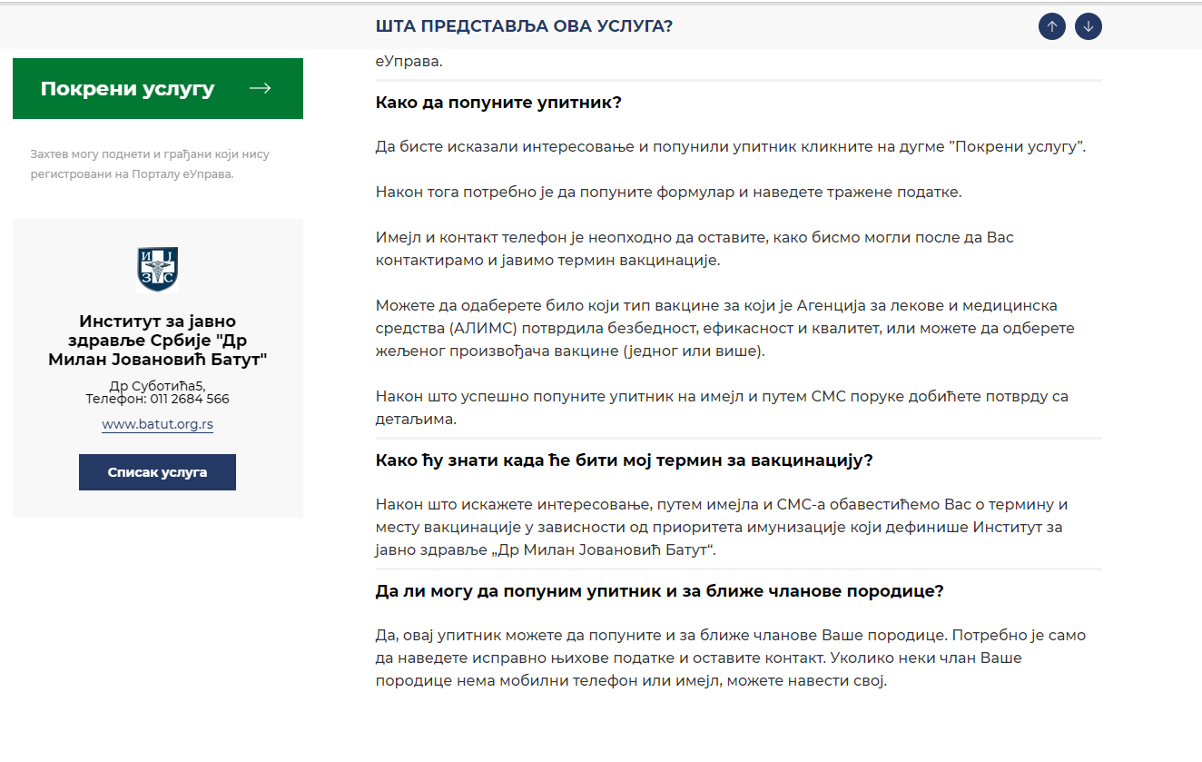The height and width of the screenshot is (762, 1202).
Task: Select the ШТА ПРЕДСТАВЉА ОВА УСЛУГА? section title
Action: click(x=524, y=26)
